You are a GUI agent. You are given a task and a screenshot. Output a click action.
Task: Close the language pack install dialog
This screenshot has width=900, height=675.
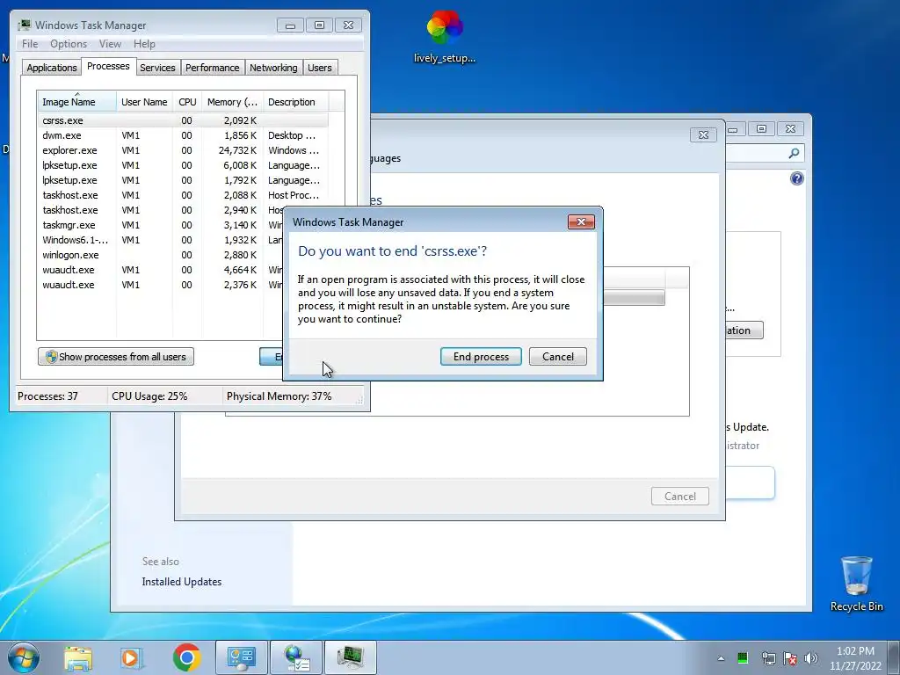point(703,134)
